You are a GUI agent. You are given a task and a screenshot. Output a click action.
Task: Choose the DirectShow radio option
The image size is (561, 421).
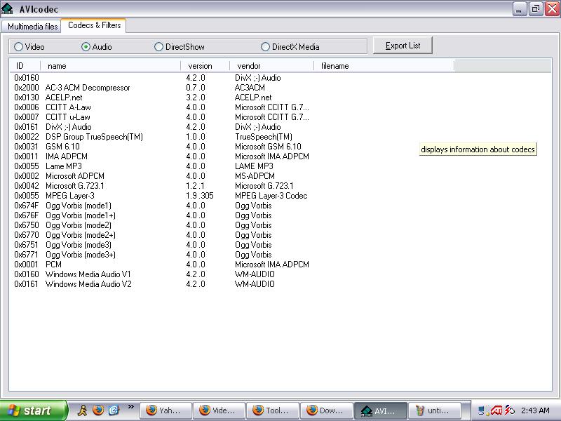(x=180, y=47)
